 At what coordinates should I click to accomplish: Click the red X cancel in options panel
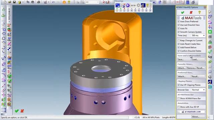[191, 13]
